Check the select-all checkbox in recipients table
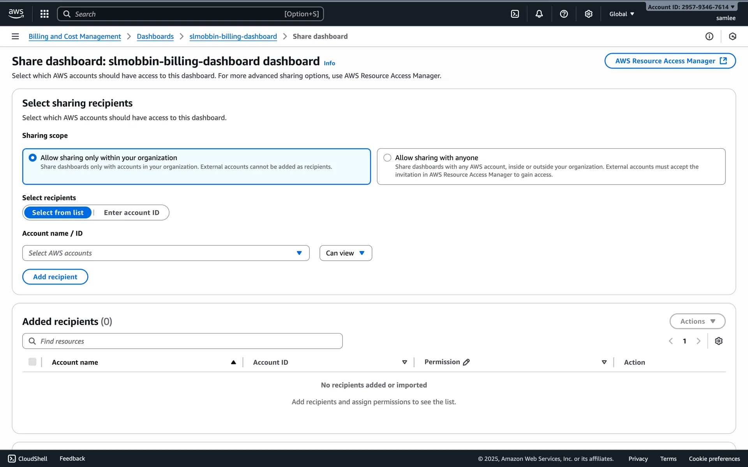 [x=32, y=362]
